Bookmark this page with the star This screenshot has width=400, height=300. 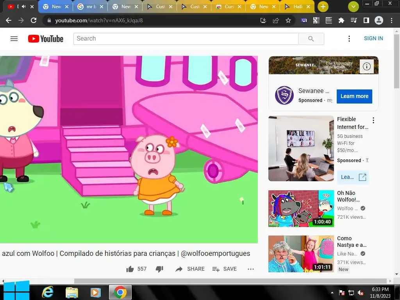(x=288, y=20)
